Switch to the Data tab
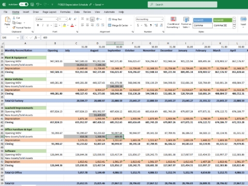The width and height of the screenshot is (248, 186). click(77, 12)
